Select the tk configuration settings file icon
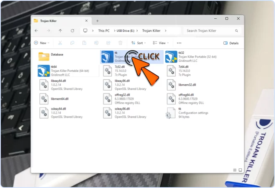This screenshot has width=275, height=188. click(x=170, y=113)
